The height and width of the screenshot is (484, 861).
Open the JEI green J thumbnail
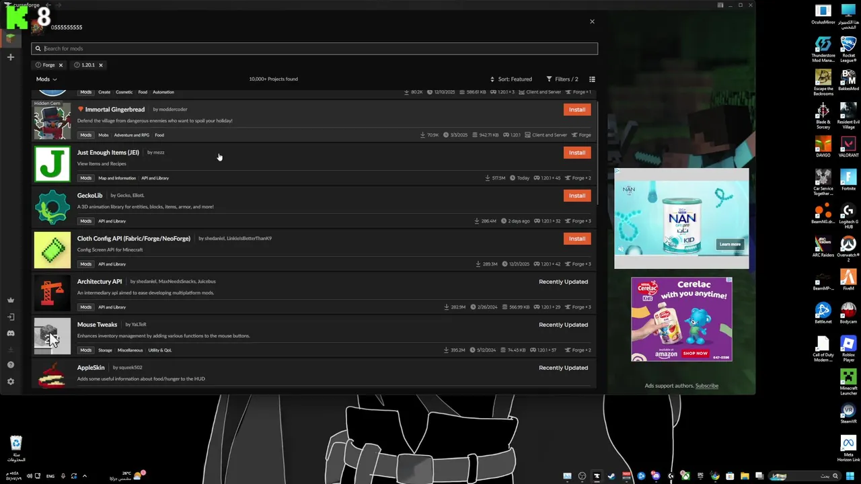click(x=52, y=164)
